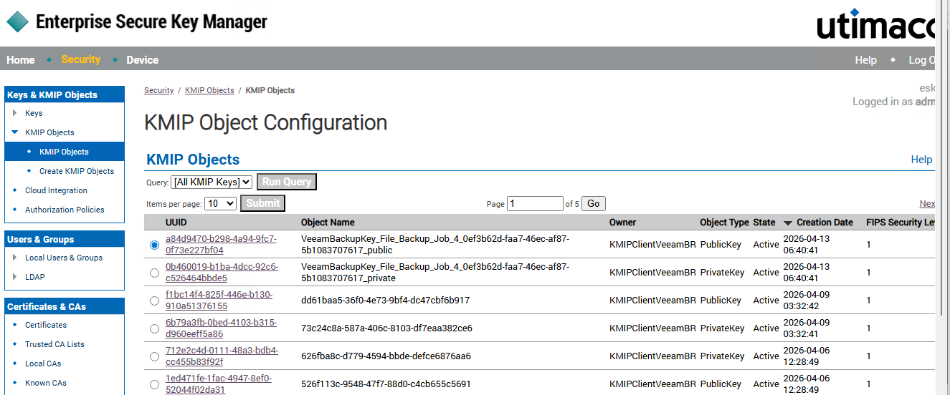Viewport: 950px width, 395px height.
Task: Select radio button for UUID 1ed471fe-1fac-4947
Action: (155, 384)
